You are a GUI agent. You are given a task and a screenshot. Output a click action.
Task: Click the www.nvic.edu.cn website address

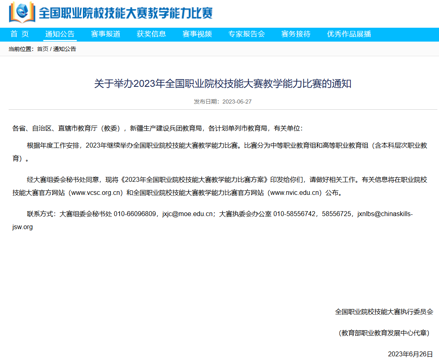pyautogui.click(x=294, y=193)
